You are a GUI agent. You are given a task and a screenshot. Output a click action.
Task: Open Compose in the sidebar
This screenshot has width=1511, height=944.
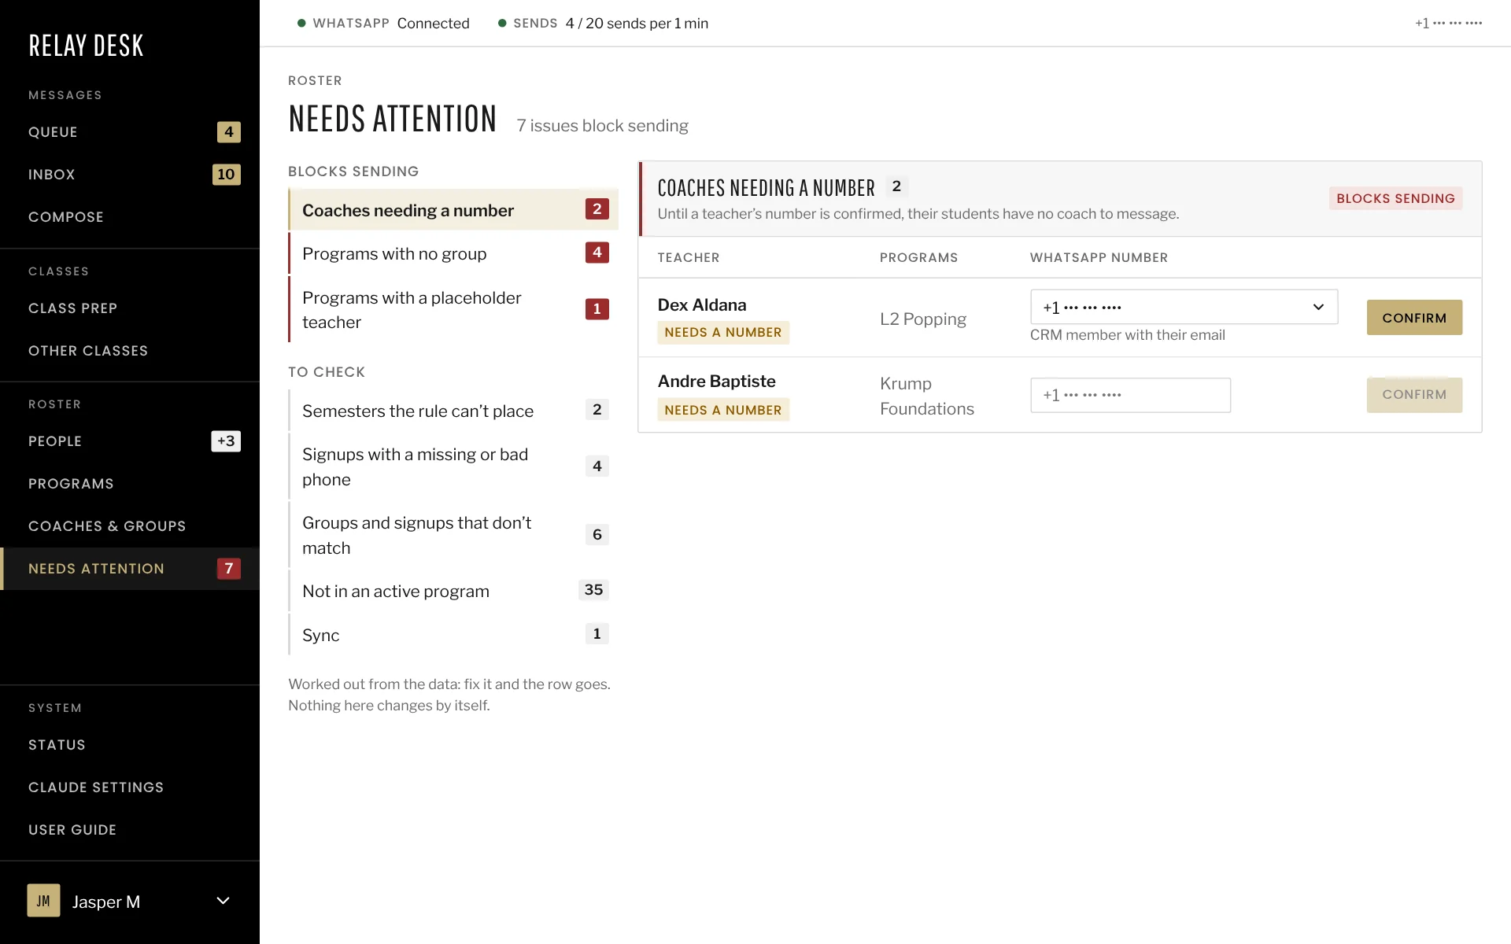130,217
